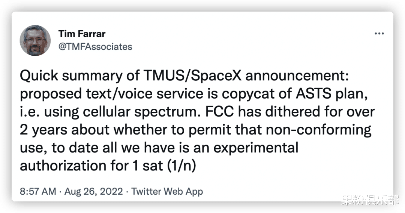This screenshot has width=405, height=213.
Task: Open the Twitter Web App source link
Action: pyautogui.click(x=167, y=192)
